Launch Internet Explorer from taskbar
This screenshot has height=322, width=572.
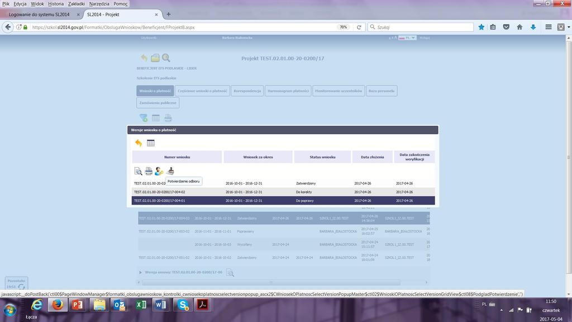pyautogui.click(x=36, y=305)
